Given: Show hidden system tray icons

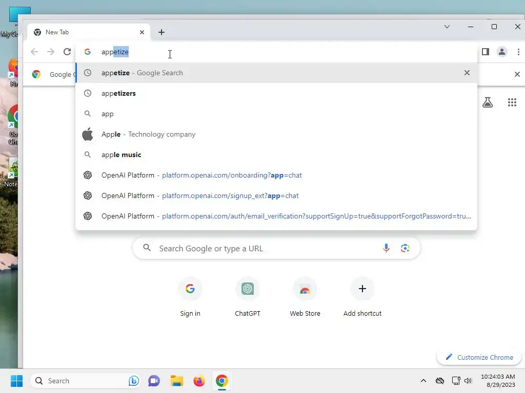Looking at the screenshot, I should [x=423, y=381].
